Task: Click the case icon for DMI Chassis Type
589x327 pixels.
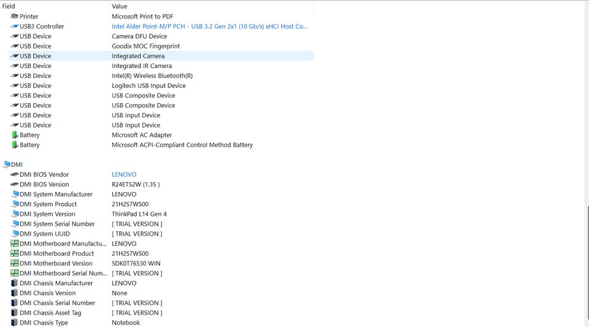Action: click(14, 323)
